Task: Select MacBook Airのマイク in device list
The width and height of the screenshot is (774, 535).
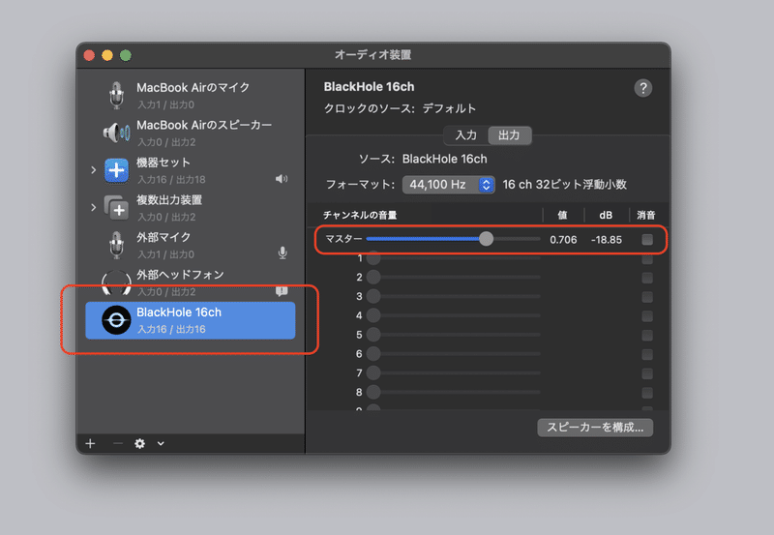Action: pyautogui.click(x=191, y=95)
